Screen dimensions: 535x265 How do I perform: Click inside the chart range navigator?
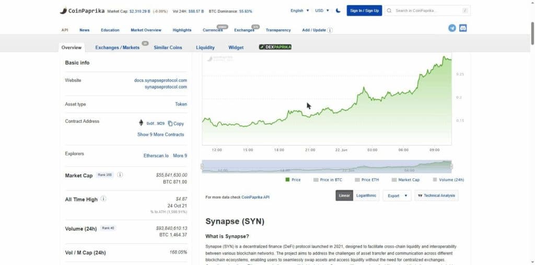click(x=327, y=166)
